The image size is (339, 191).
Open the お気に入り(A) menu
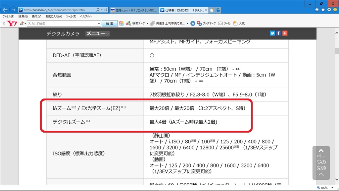[54, 17]
